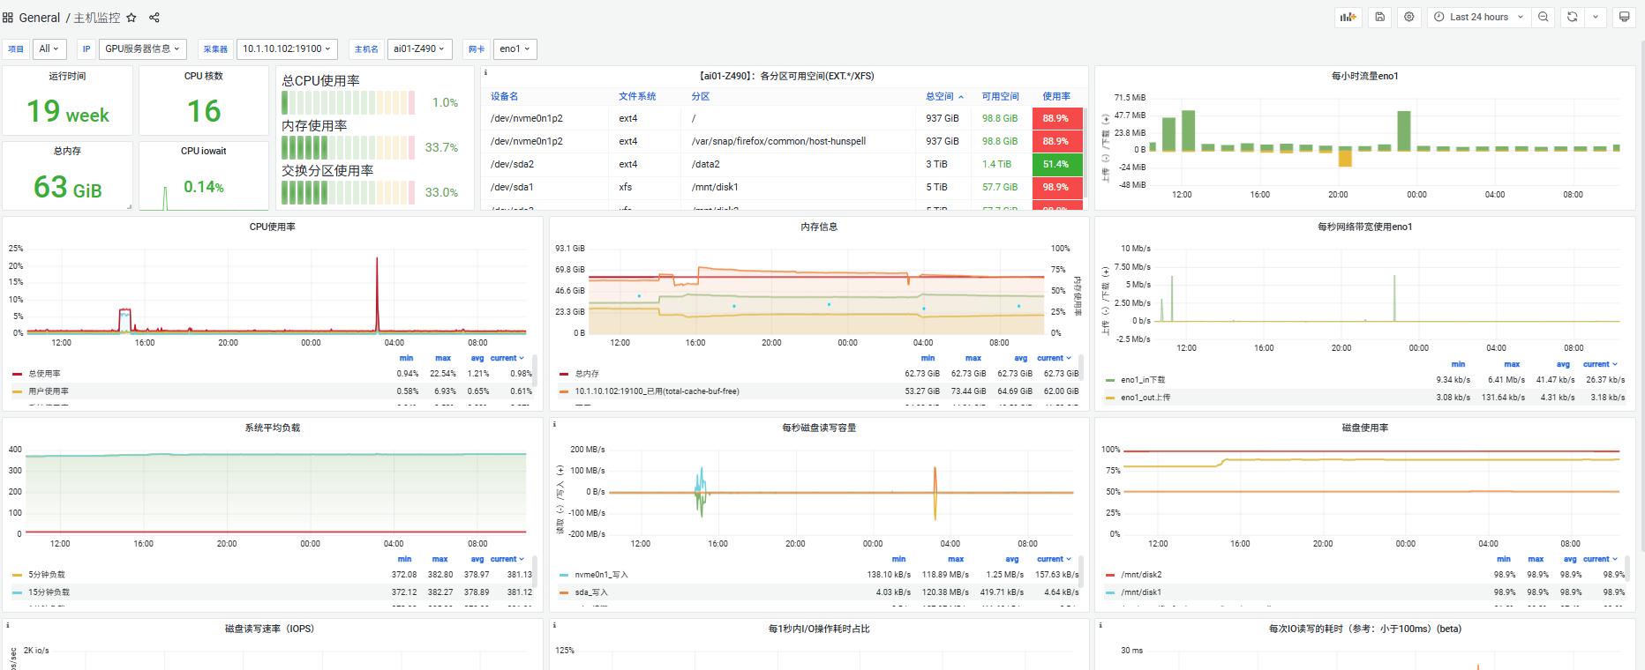Image resolution: width=1645 pixels, height=670 pixels.
Task: Open dashboard settings gear
Action: (1409, 17)
